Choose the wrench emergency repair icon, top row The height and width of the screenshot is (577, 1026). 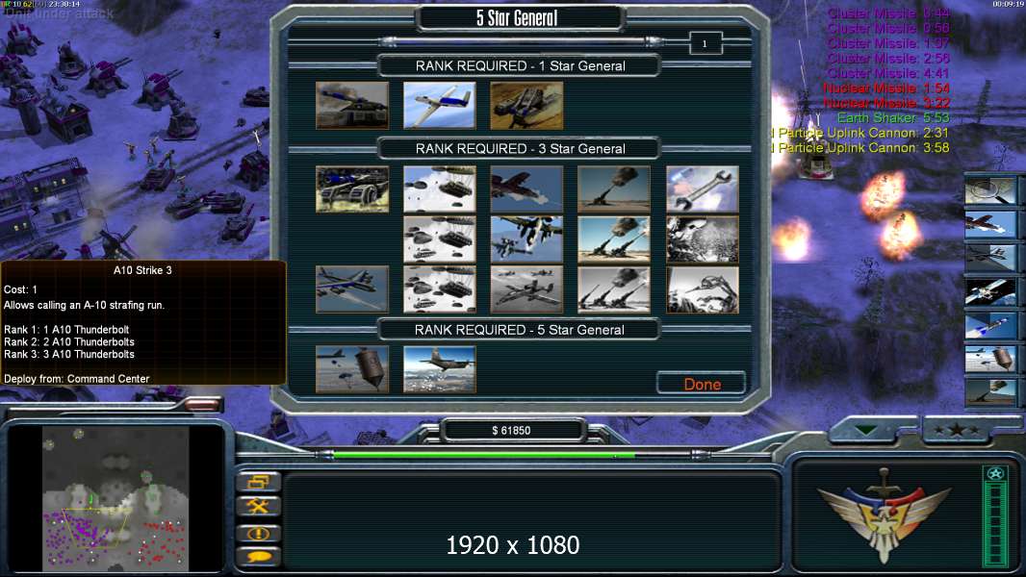tap(702, 188)
